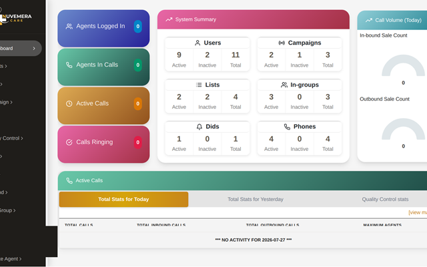Click the Active Calls panel phone icon
Screen dimensions: 427x267
[x=69, y=181]
